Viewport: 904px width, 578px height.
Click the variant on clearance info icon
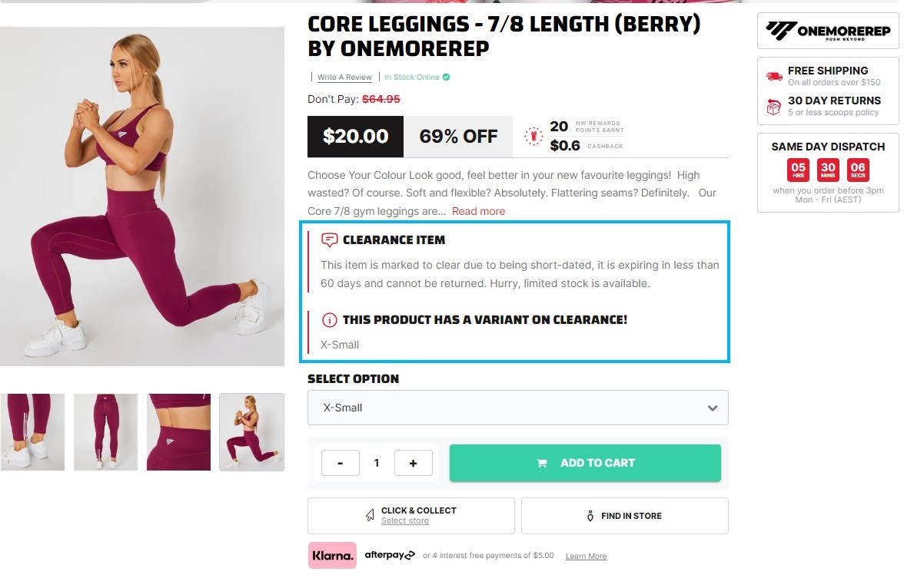click(x=330, y=320)
